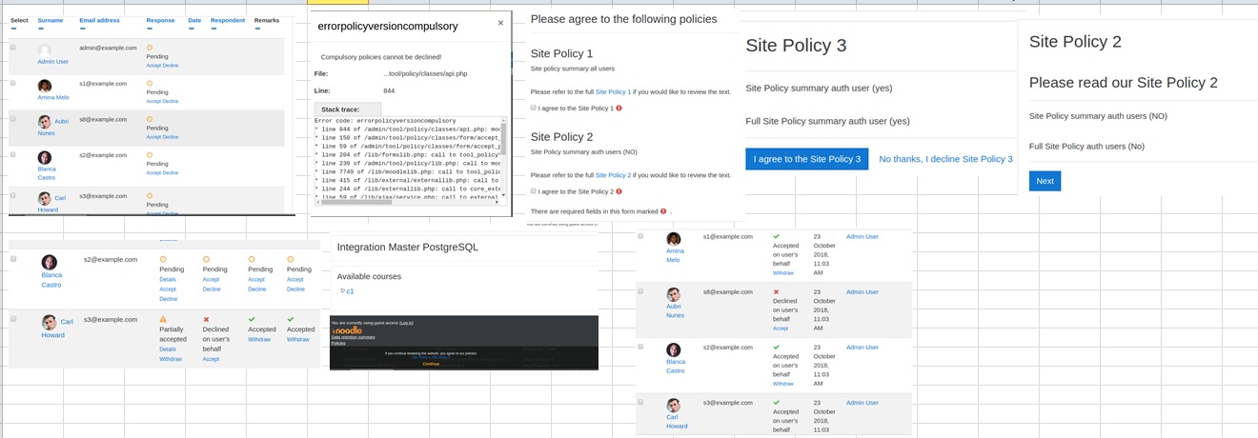The width and height of the screenshot is (1258, 438).
Task: Sort by the Respondent column header
Action: click(228, 20)
